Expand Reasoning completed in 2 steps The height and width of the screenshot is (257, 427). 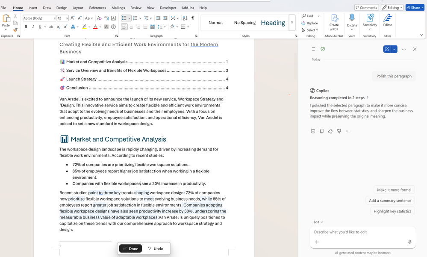click(x=339, y=97)
